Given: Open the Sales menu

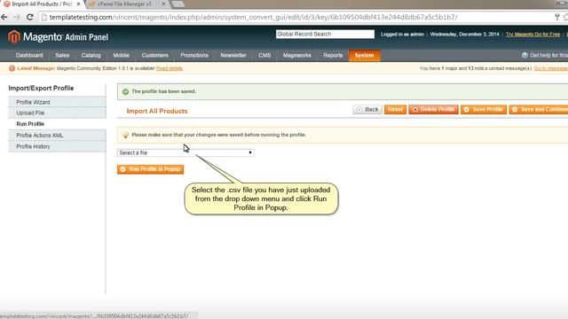Looking at the screenshot, I should click(x=62, y=55).
